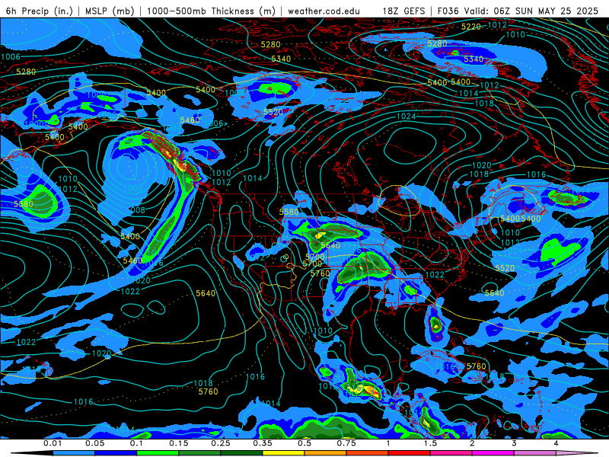
Task: Click the '0.15' legend tick label
Action: tap(179, 443)
